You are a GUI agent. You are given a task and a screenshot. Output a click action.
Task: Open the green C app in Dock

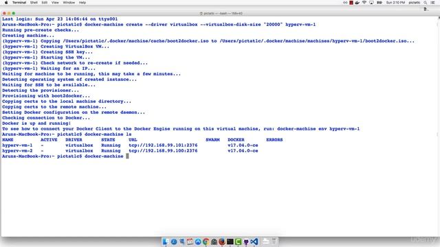tap(238, 242)
